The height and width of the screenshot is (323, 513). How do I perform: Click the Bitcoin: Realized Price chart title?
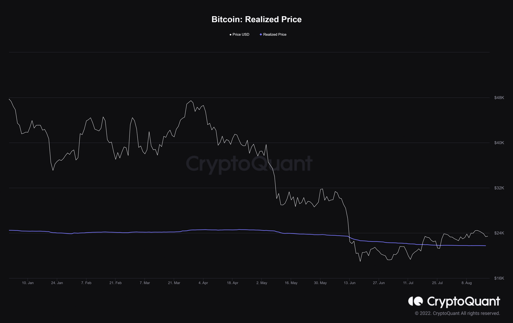point(256,19)
